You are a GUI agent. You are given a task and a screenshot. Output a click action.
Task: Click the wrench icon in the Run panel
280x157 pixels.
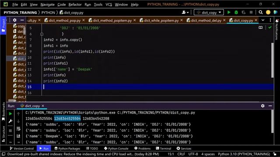point(10,121)
